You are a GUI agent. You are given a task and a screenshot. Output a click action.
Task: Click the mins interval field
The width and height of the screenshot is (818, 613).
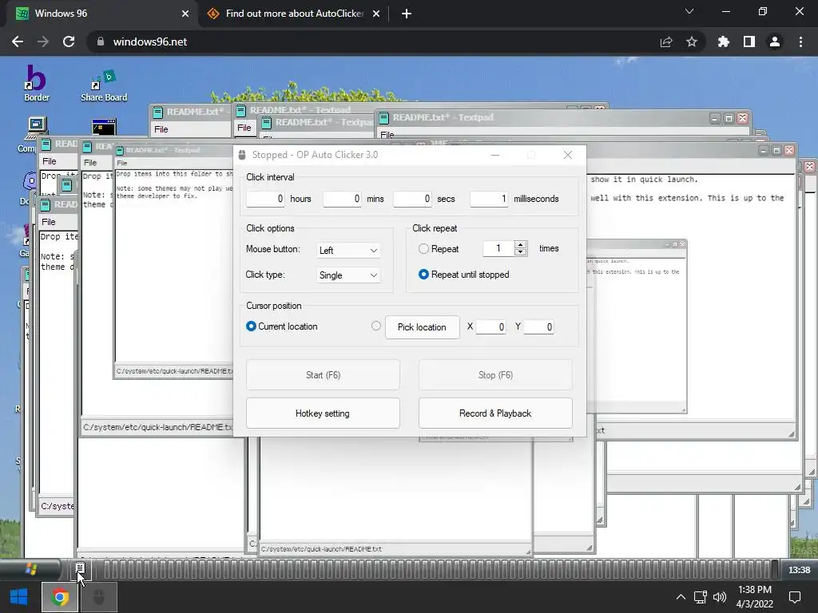click(x=342, y=199)
